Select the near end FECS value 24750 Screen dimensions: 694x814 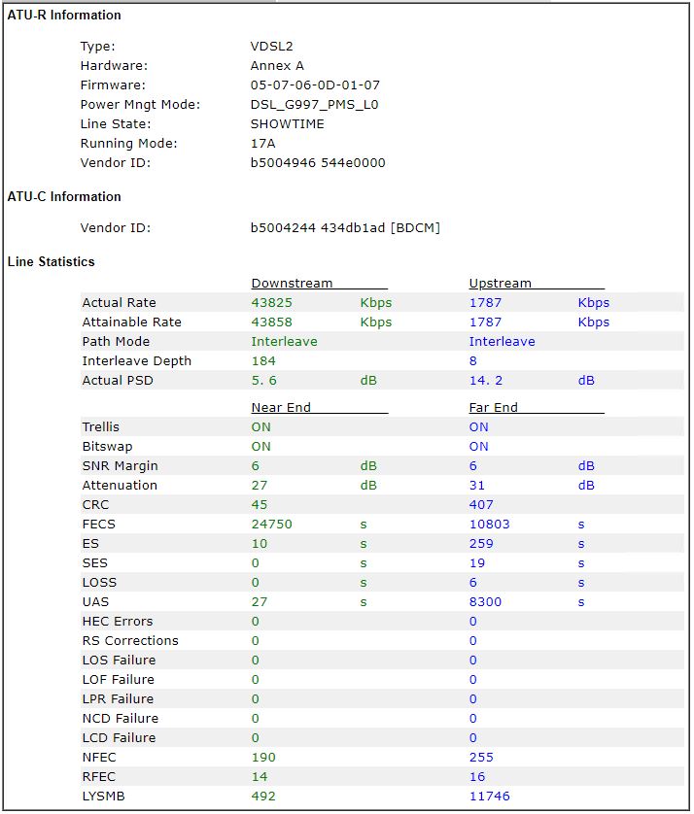pyautogui.click(x=272, y=525)
